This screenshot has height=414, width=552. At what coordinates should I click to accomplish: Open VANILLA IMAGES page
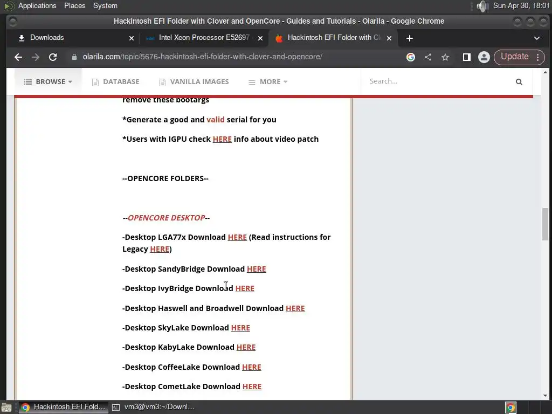point(194,82)
